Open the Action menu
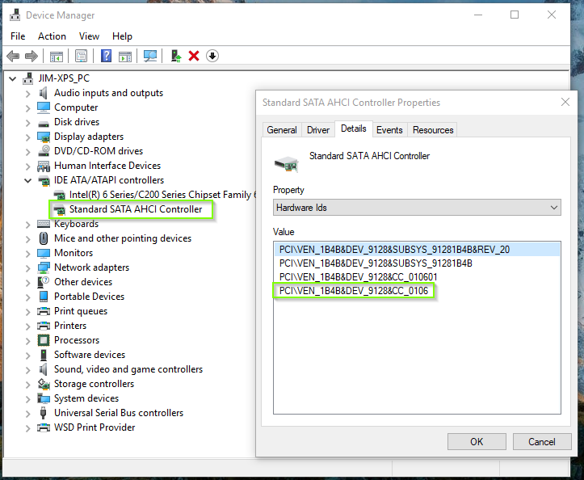This screenshot has height=480, width=584. tap(52, 36)
